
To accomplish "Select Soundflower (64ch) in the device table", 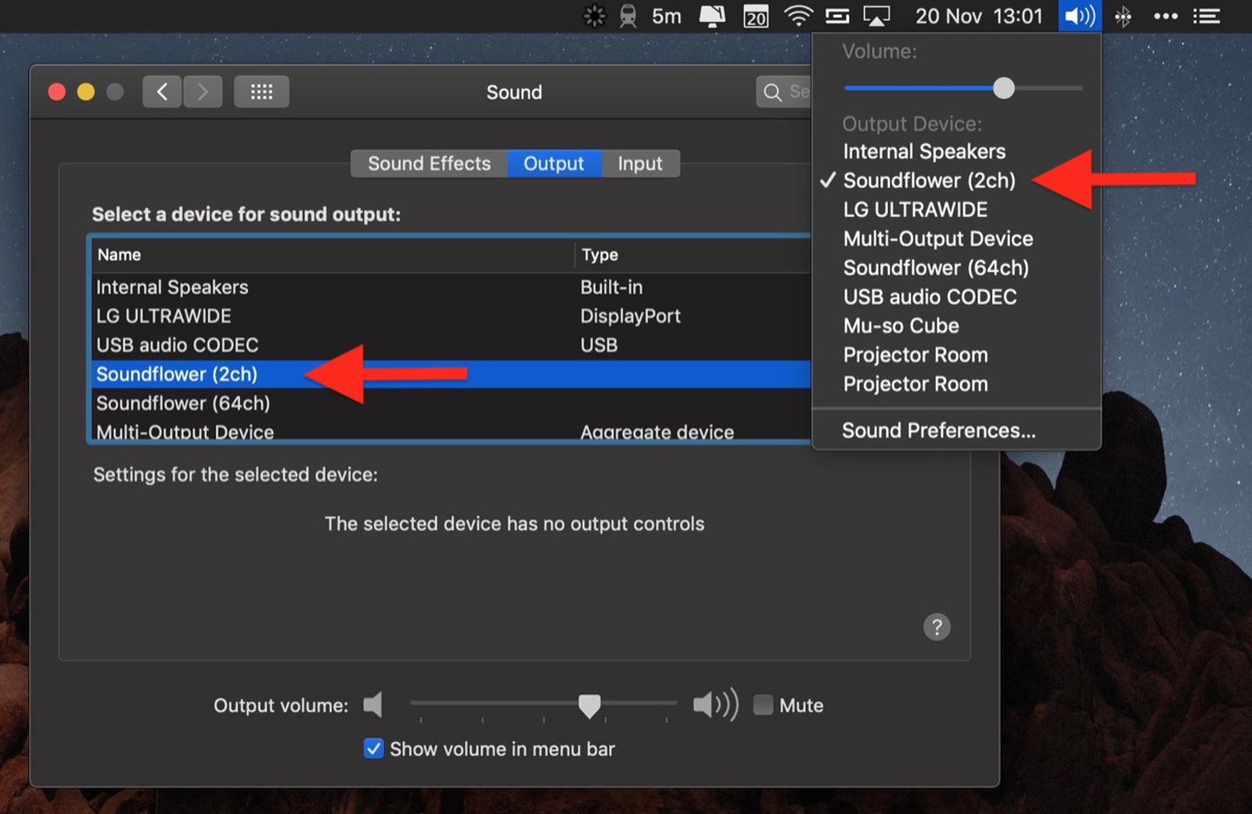I will pos(183,403).
